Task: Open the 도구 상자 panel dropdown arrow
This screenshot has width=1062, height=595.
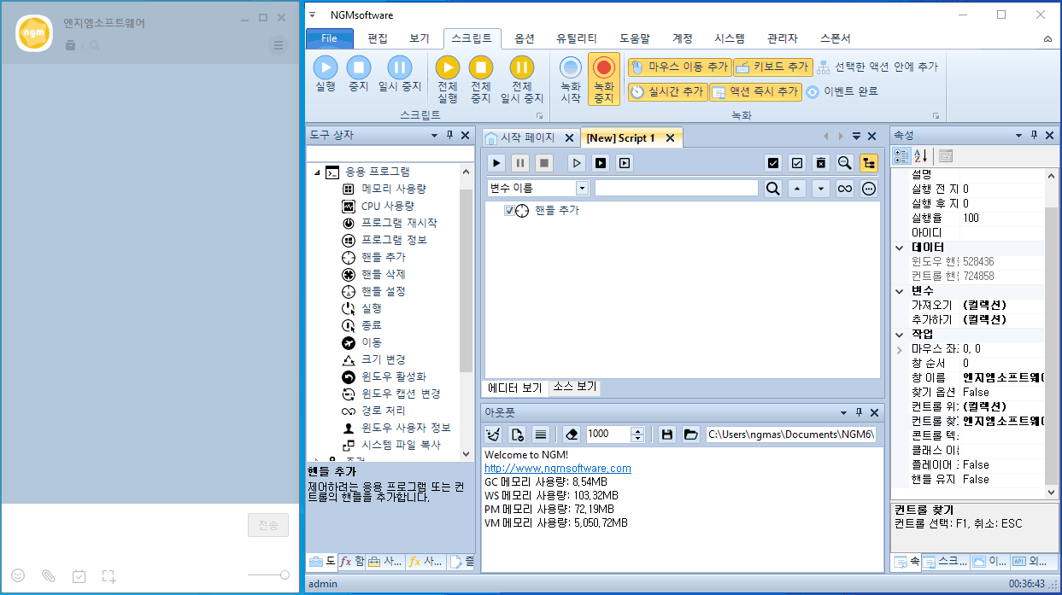Action: (x=435, y=136)
